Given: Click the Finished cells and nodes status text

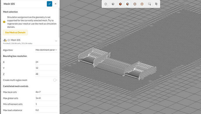Looking at the screenshot, I should [x=18, y=44].
